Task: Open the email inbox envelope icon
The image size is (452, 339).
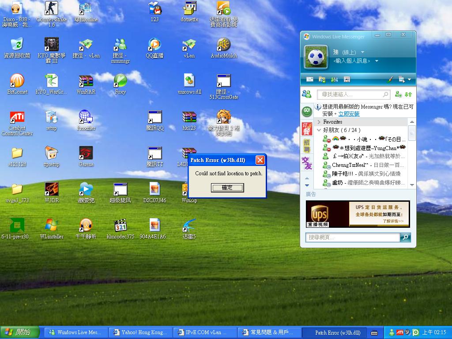Action: click(x=310, y=79)
